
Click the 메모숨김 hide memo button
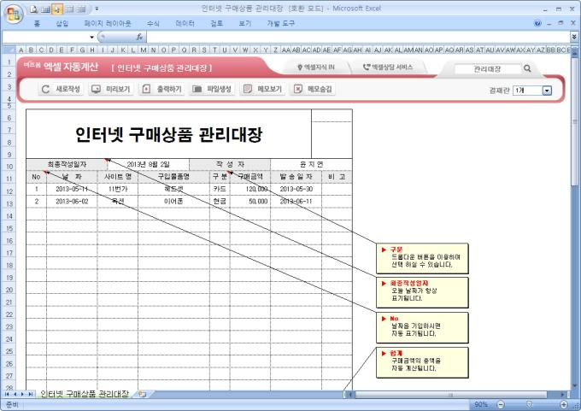pos(313,89)
